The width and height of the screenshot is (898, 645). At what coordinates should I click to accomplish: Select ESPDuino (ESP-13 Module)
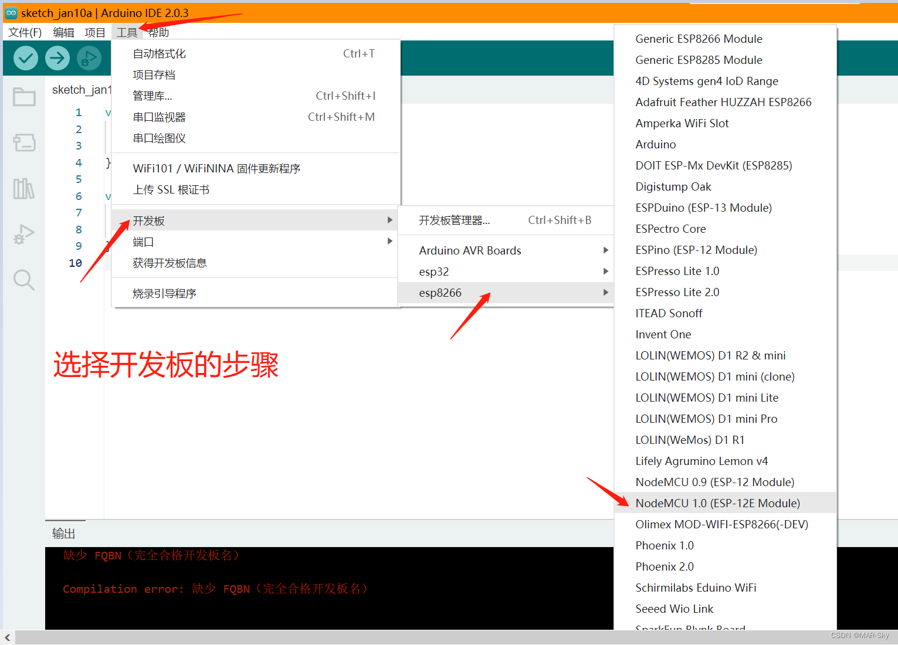point(725,208)
